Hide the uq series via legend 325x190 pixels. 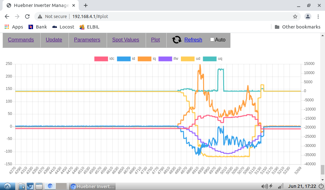click(209, 59)
